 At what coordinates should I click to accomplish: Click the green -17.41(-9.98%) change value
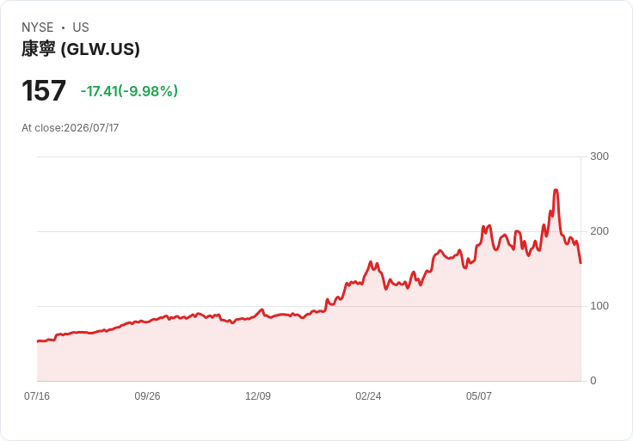pos(129,91)
